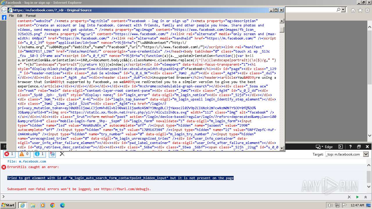
Task: Clear the console with the X icon
Action: click(62, 154)
